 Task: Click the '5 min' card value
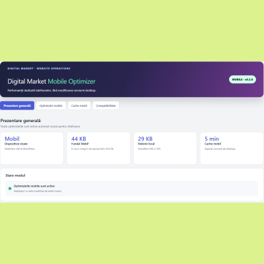pos(212,139)
